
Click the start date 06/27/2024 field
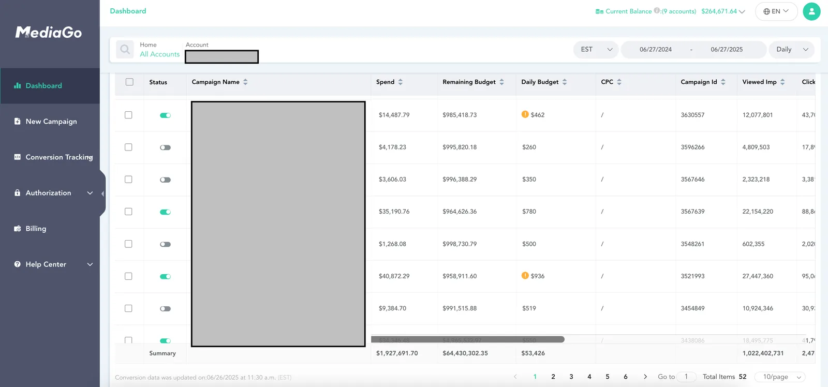pos(656,50)
